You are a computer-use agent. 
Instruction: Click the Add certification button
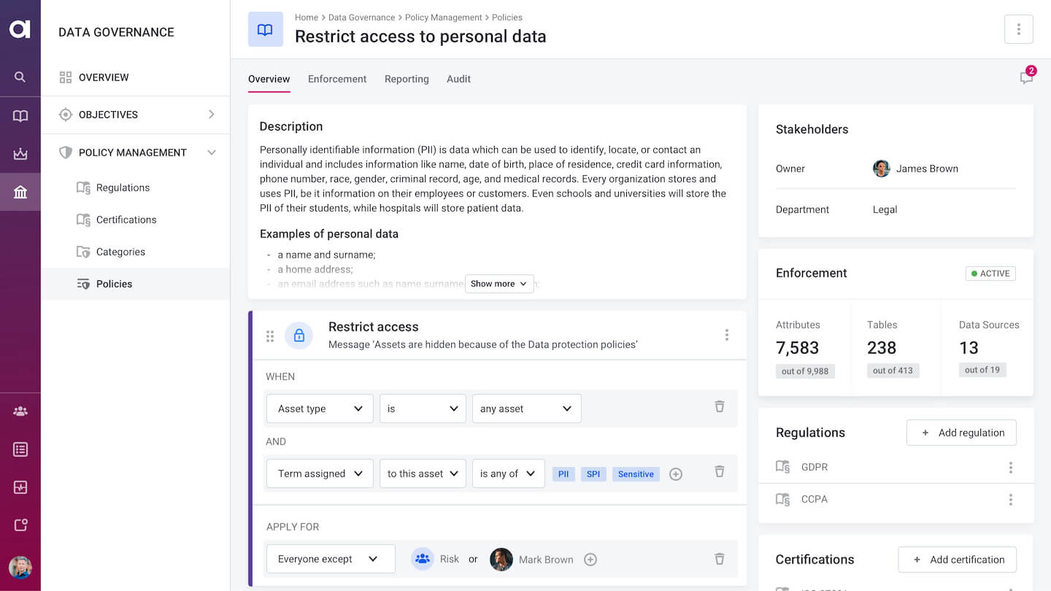[x=957, y=559]
